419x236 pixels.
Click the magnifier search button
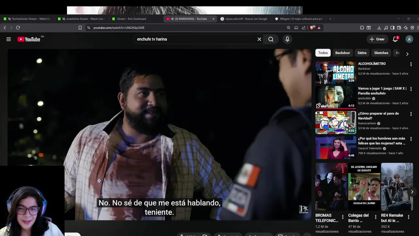(x=271, y=39)
